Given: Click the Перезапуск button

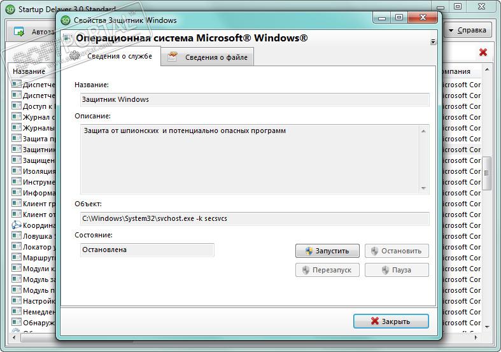Looking at the screenshot, I should pyautogui.click(x=327, y=270).
